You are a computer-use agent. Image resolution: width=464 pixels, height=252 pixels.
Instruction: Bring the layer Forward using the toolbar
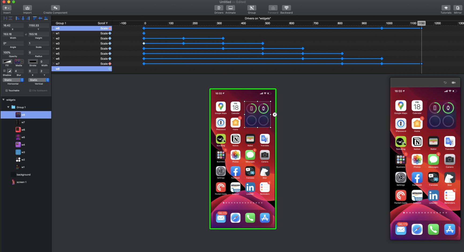tap(273, 8)
